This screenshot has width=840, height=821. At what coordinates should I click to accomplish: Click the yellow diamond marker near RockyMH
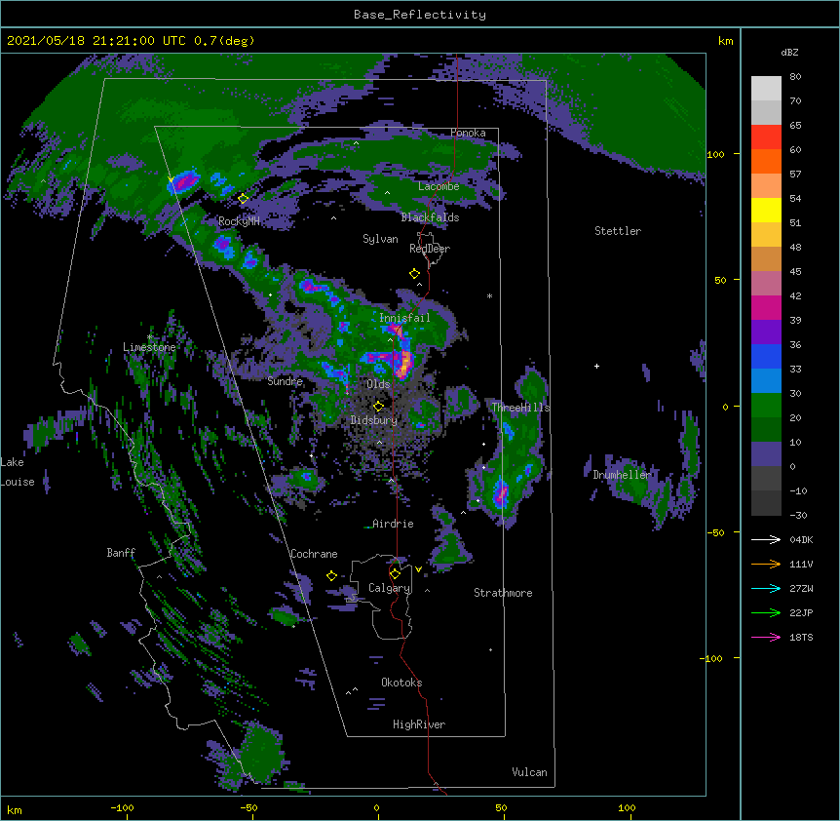(244, 199)
